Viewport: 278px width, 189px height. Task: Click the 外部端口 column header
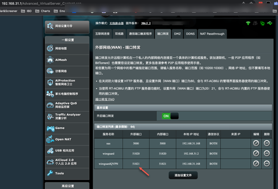coord(136,135)
